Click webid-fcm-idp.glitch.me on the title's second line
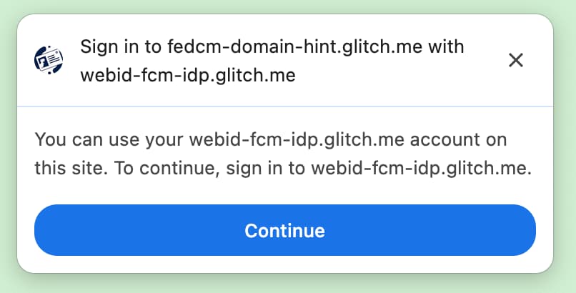The image size is (576, 293). [x=188, y=74]
